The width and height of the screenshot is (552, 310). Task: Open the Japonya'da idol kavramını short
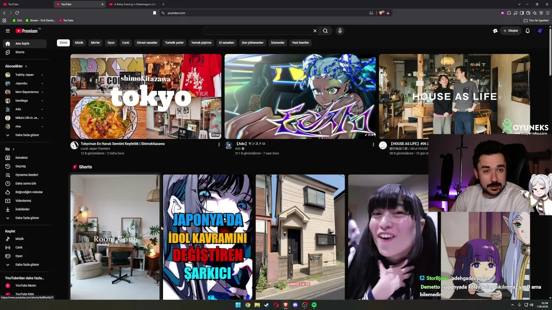point(207,237)
